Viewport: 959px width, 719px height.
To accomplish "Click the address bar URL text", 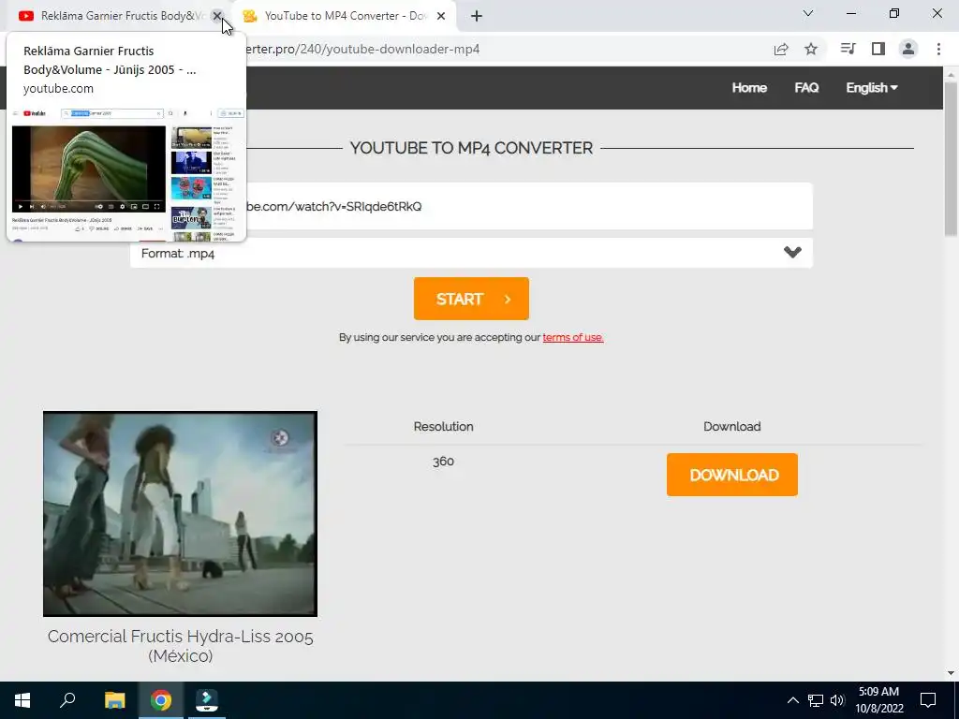I will [363, 49].
